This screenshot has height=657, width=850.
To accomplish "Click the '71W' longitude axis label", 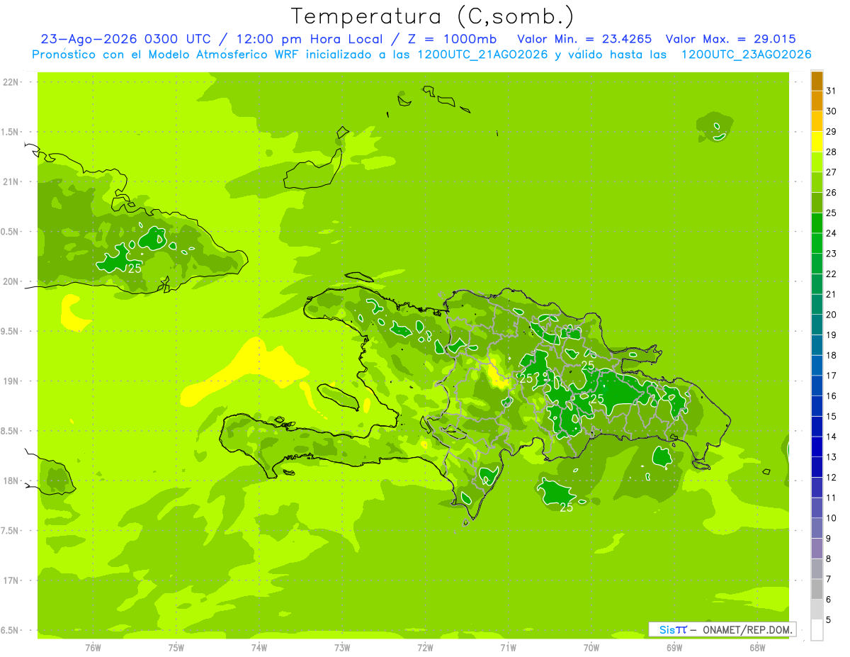I will (508, 647).
